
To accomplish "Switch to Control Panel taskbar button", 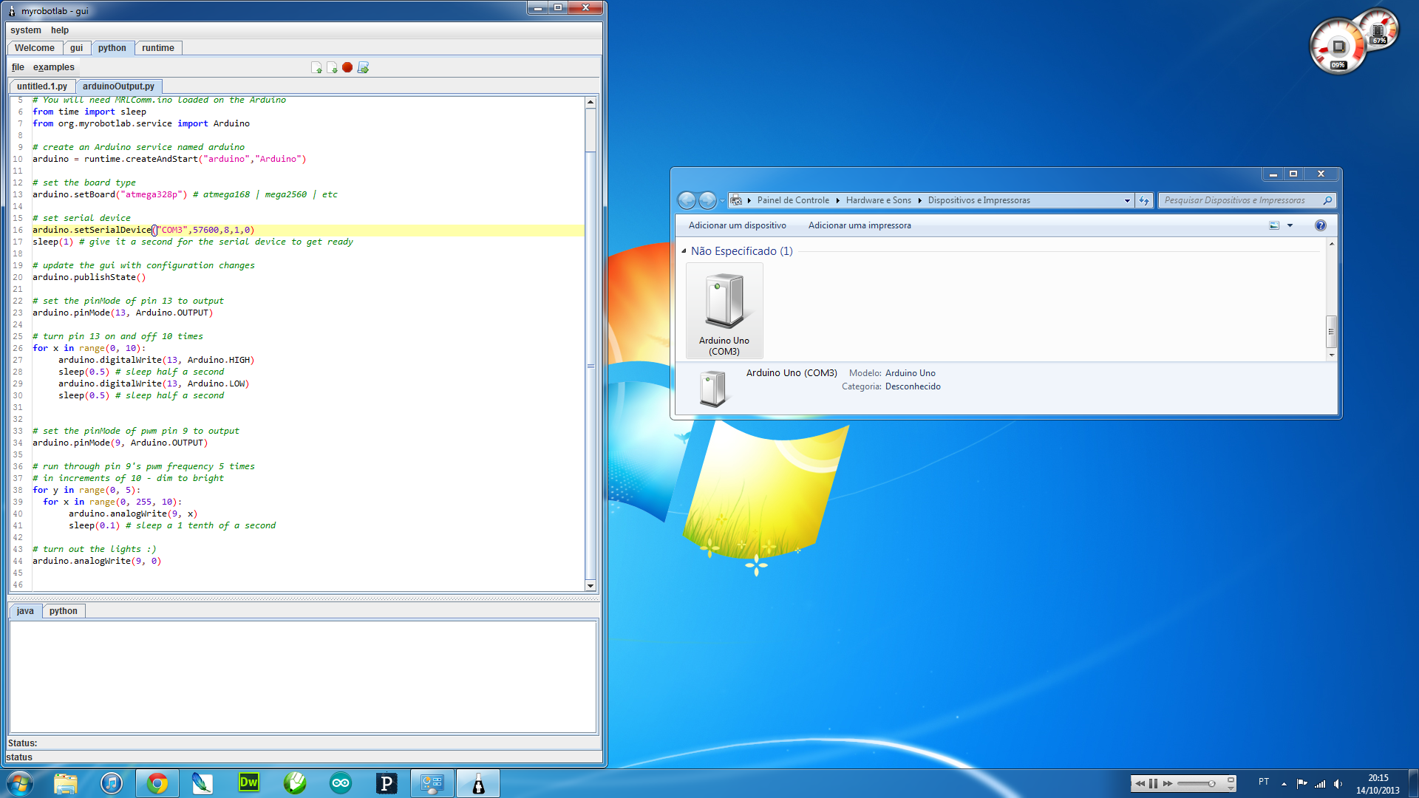I will click(x=432, y=783).
